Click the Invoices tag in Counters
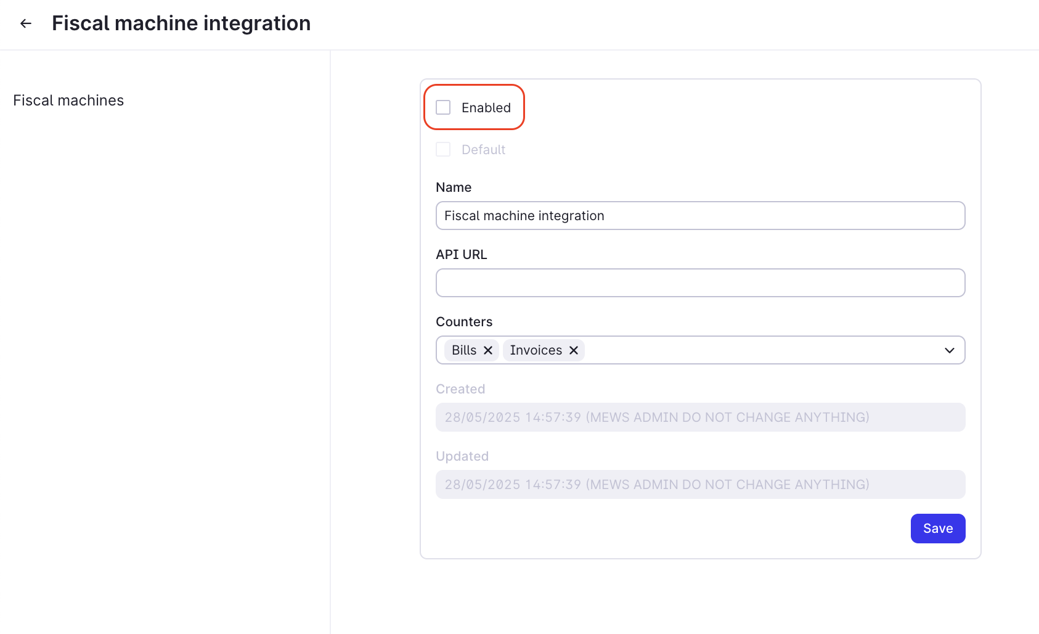The width and height of the screenshot is (1039, 634). click(536, 350)
